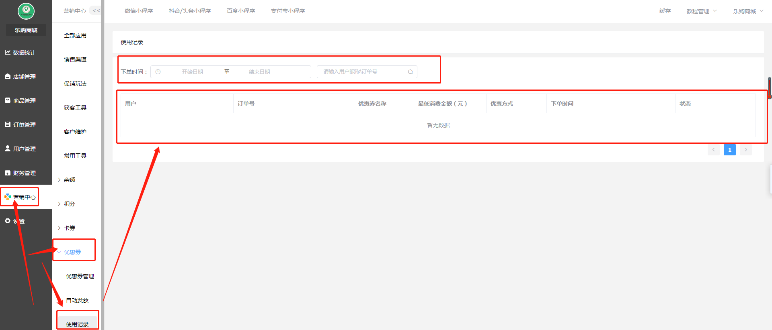Click the colorful 营销中心 icon

(x=8, y=197)
